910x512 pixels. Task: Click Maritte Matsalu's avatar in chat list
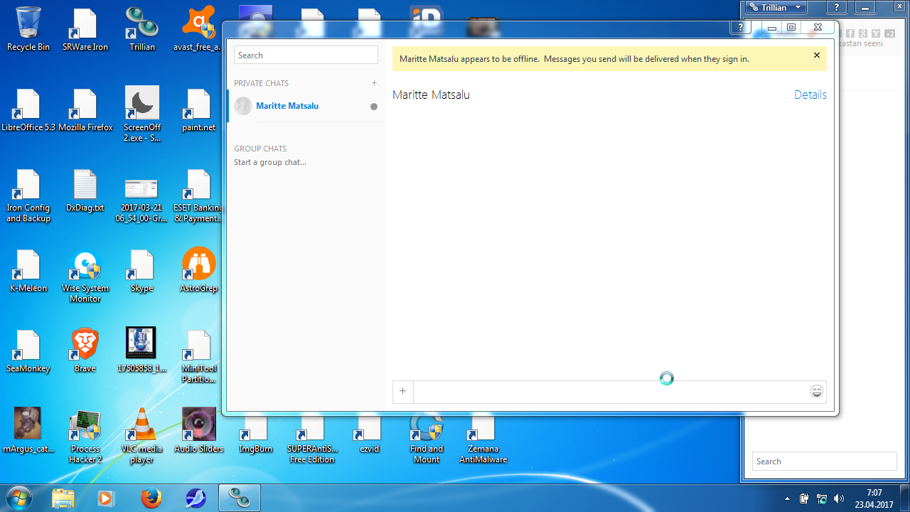(243, 106)
